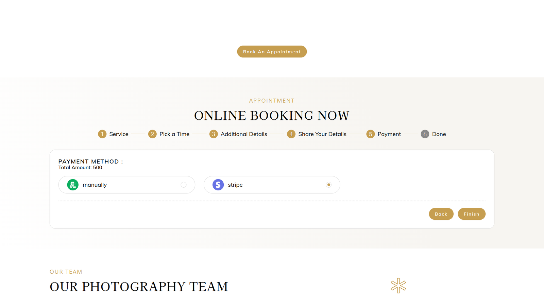Open the Service step tab
The image size is (544, 306).
pos(119,134)
